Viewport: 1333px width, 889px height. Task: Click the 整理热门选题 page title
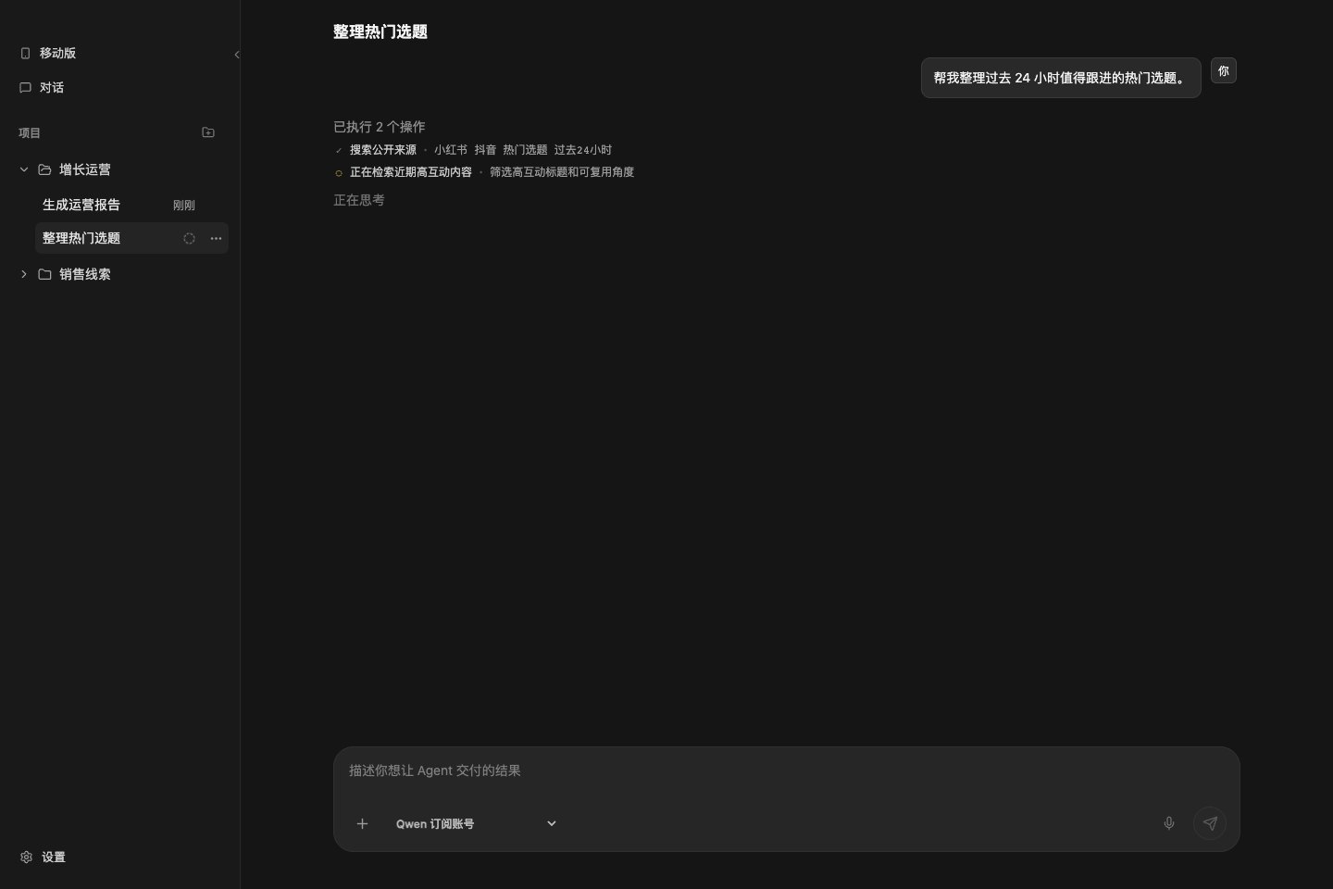coord(380,31)
